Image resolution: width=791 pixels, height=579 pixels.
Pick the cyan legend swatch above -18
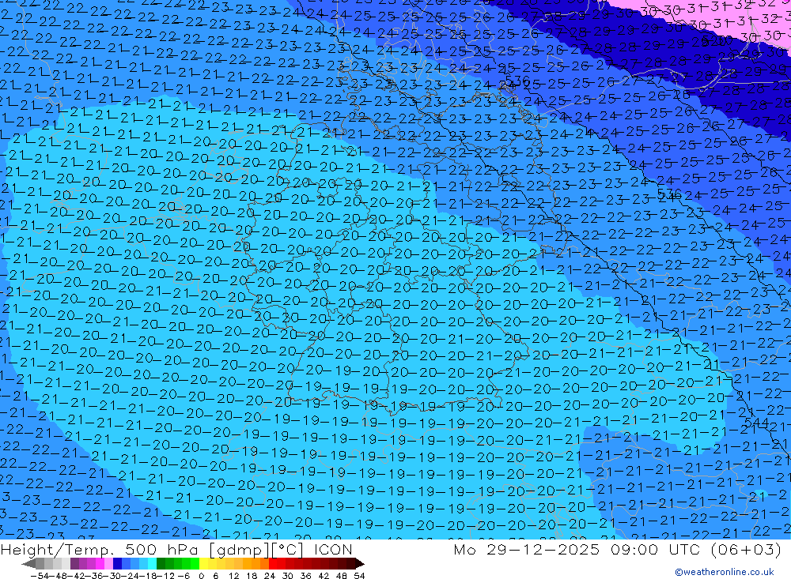point(152,563)
